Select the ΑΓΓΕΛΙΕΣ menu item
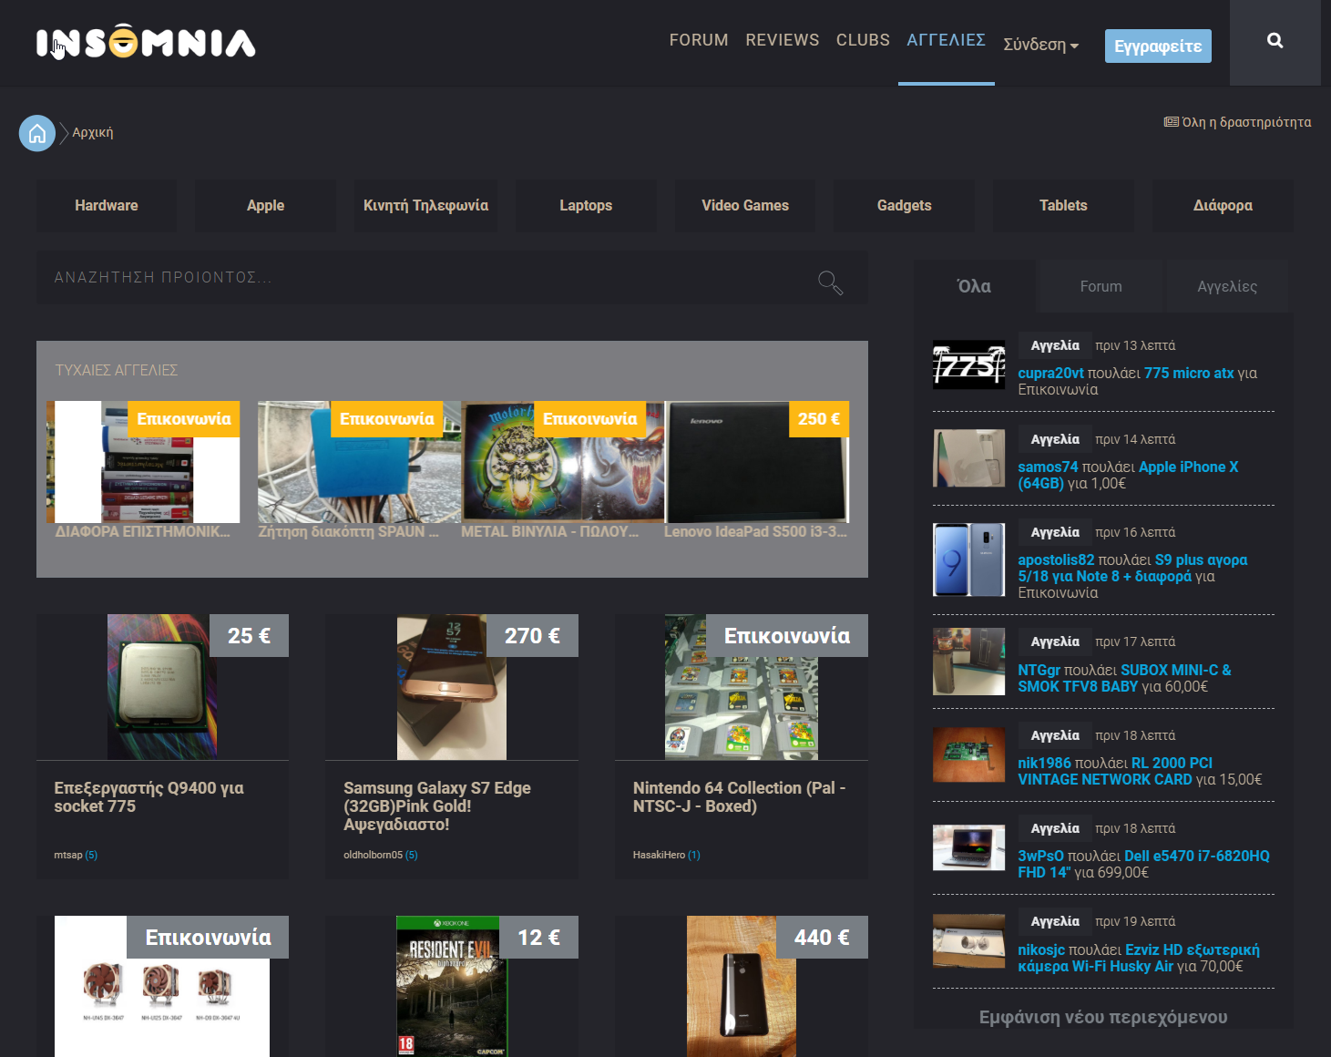The width and height of the screenshot is (1331, 1057). (x=946, y=40)
